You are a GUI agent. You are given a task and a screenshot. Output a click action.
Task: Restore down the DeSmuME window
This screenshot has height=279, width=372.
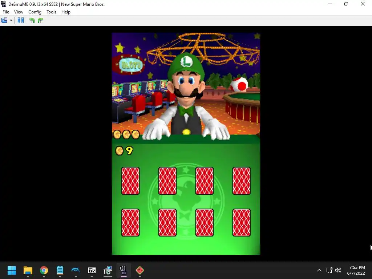346,4
